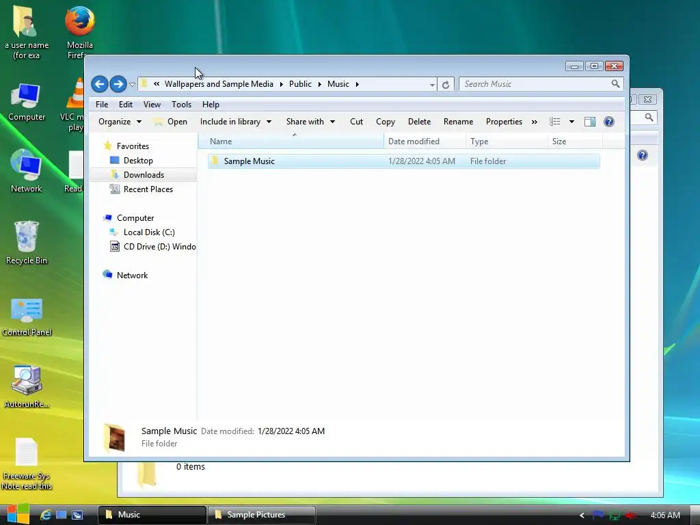Click the Music taskbar button
Screen dimensions: 700x525
[x=152, y=515]
